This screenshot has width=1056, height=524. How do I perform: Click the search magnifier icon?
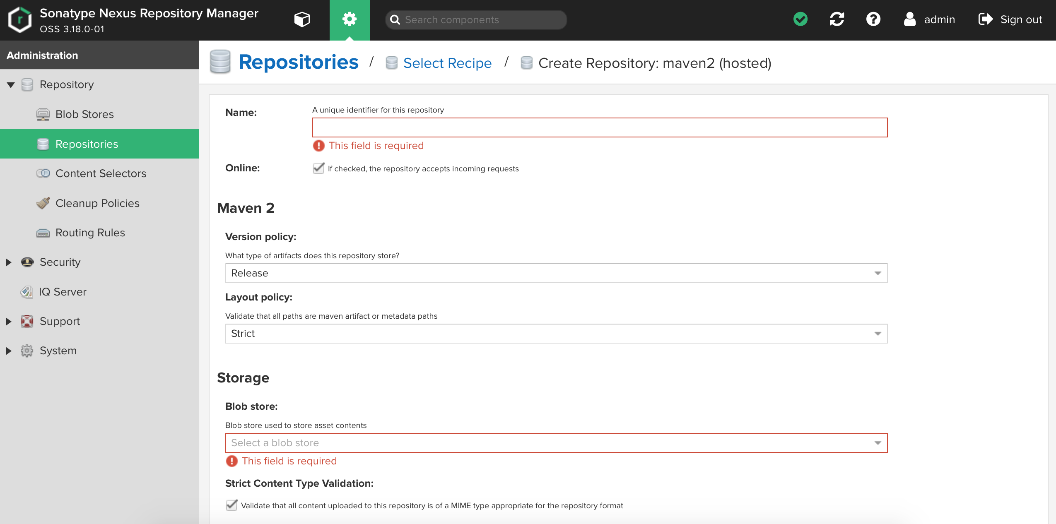click(x=395, y=20)
